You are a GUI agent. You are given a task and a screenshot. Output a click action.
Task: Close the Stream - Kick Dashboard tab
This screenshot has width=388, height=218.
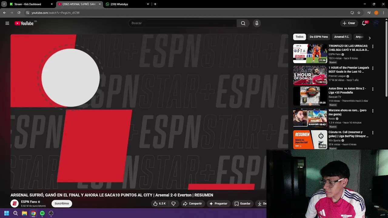coord(52,4)
